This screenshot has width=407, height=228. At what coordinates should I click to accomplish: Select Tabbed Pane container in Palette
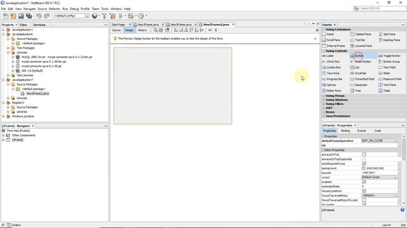[x=361, y=34]
